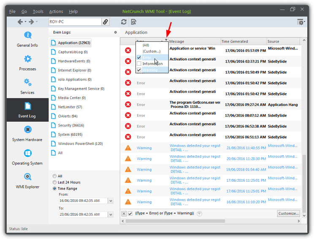This screenshot has width=314, height=239.
Task: Click the System log file icon
Action: (53, 134)
